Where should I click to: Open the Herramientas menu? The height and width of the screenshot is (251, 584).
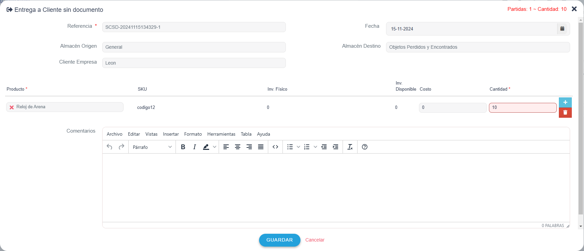(x=221, y=134)
